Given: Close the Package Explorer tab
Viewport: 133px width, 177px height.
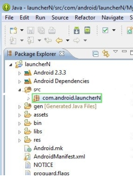Looking at the screenshot, I should (62, 54).
